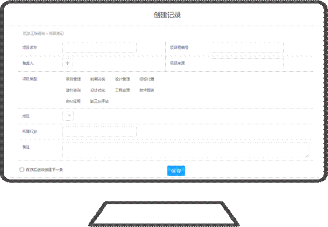Click inside the 备注 text area
328x227 pixels.
(186, 150)
